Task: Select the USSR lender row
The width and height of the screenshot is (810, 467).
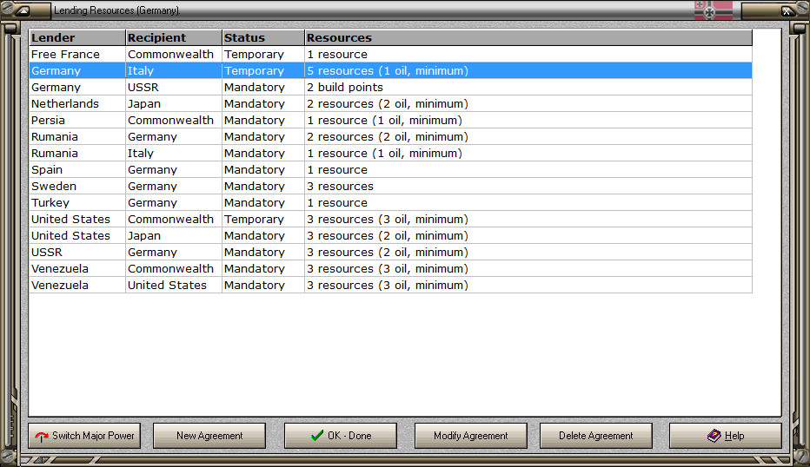Action: [390, 253]
